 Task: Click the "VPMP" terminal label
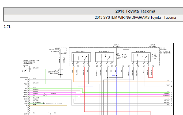click(x=25, y=93)
